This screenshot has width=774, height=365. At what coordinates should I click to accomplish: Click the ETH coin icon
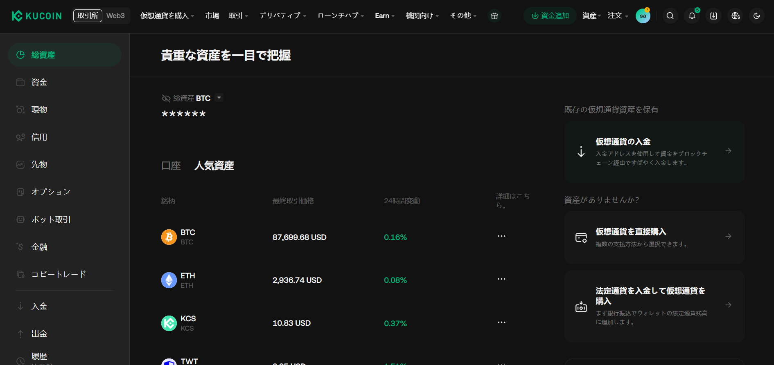coord(169,280)
